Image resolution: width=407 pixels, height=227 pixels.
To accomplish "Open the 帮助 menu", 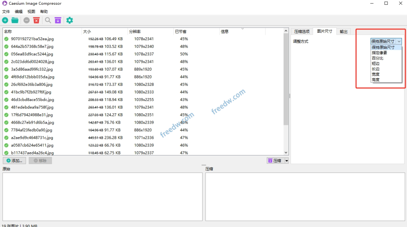I will click(x=44, y=12).
